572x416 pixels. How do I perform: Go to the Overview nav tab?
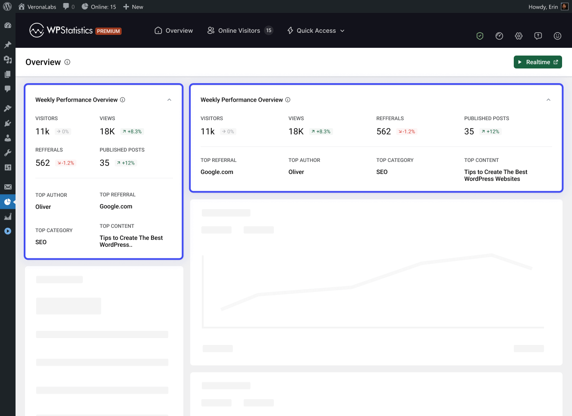click(174, 31)
